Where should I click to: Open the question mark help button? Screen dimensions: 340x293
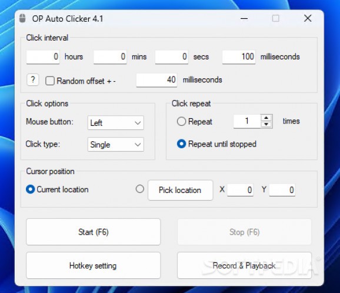click(x=33, y=80)
